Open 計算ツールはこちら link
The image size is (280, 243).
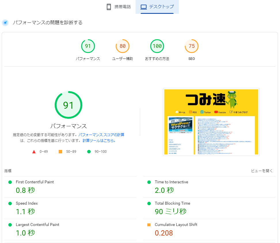tap(99, 141)
